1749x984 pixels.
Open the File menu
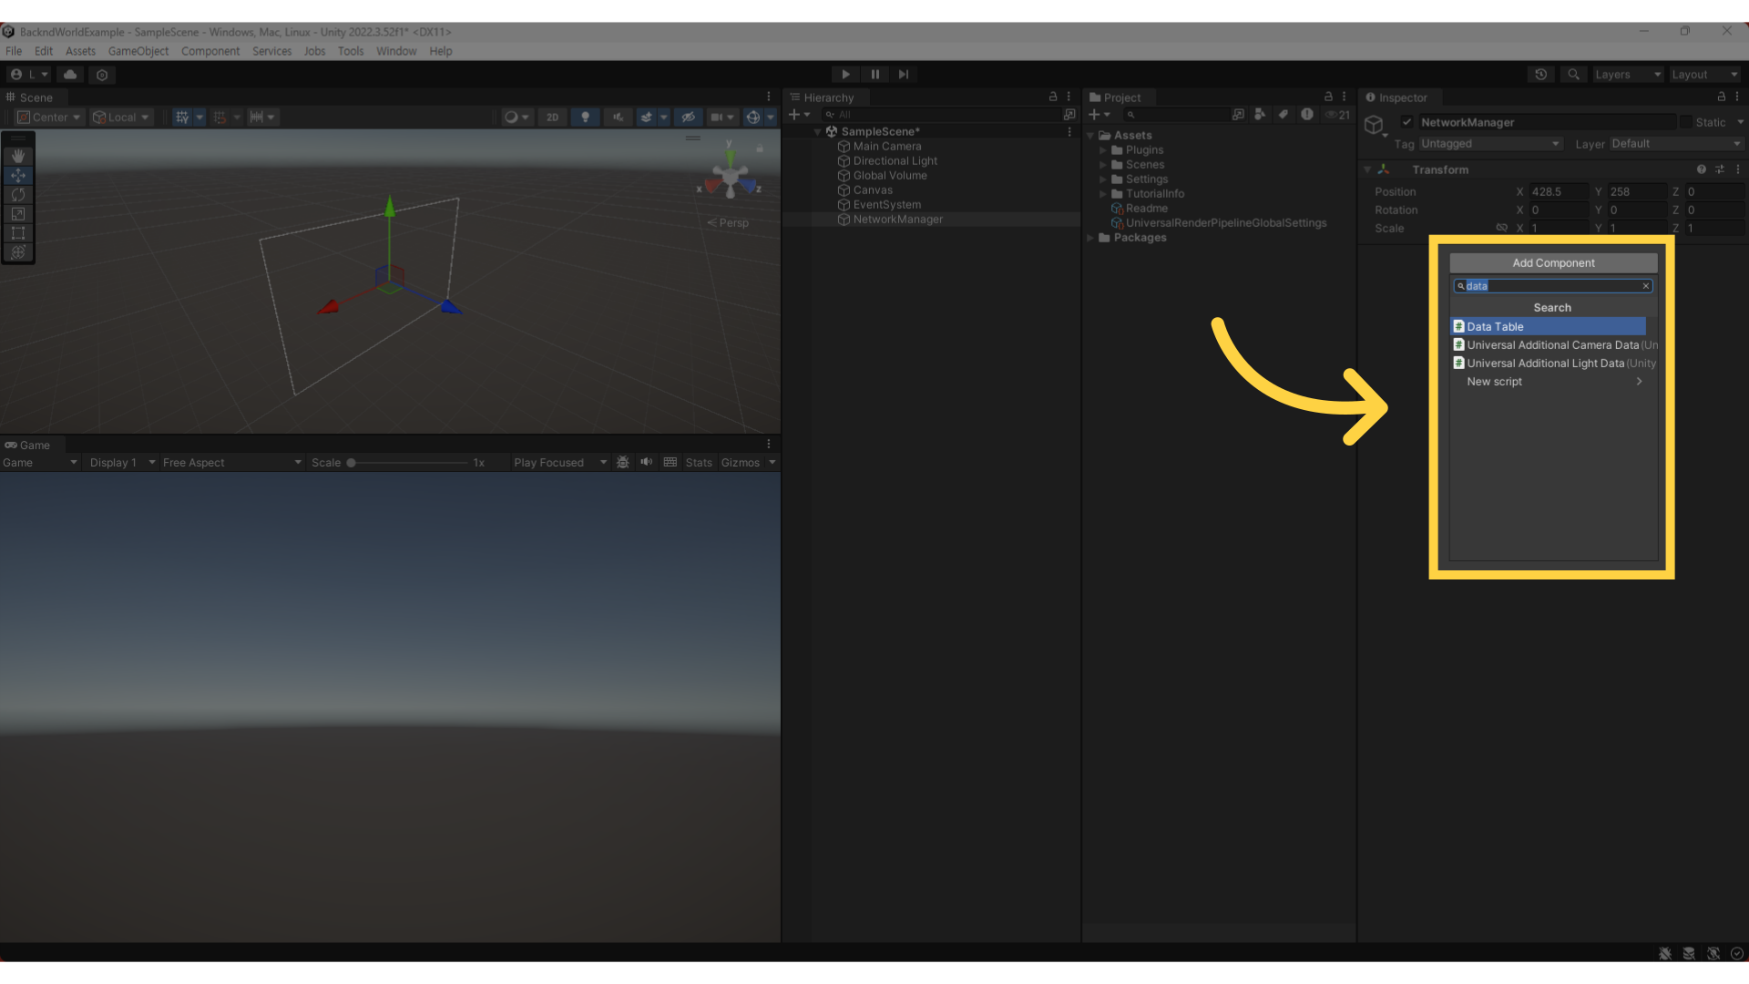tap(14, 51)
